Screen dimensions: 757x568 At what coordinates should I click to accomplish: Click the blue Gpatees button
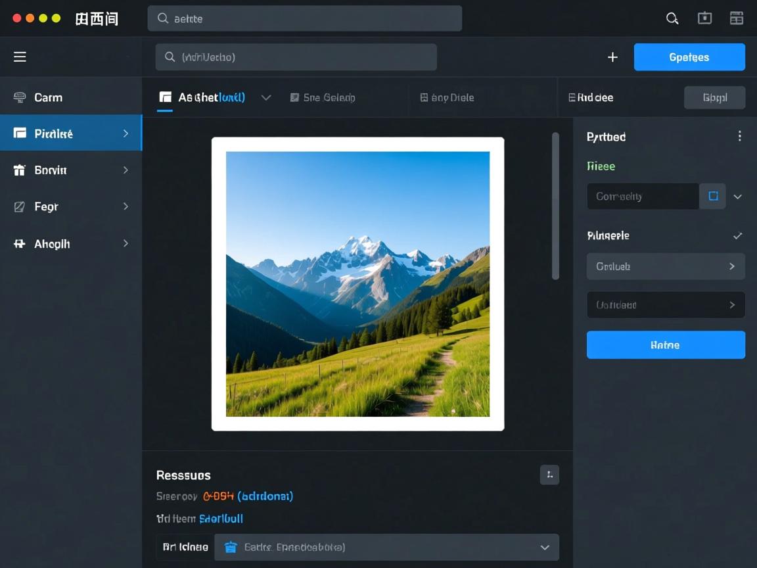pos(689,57)
